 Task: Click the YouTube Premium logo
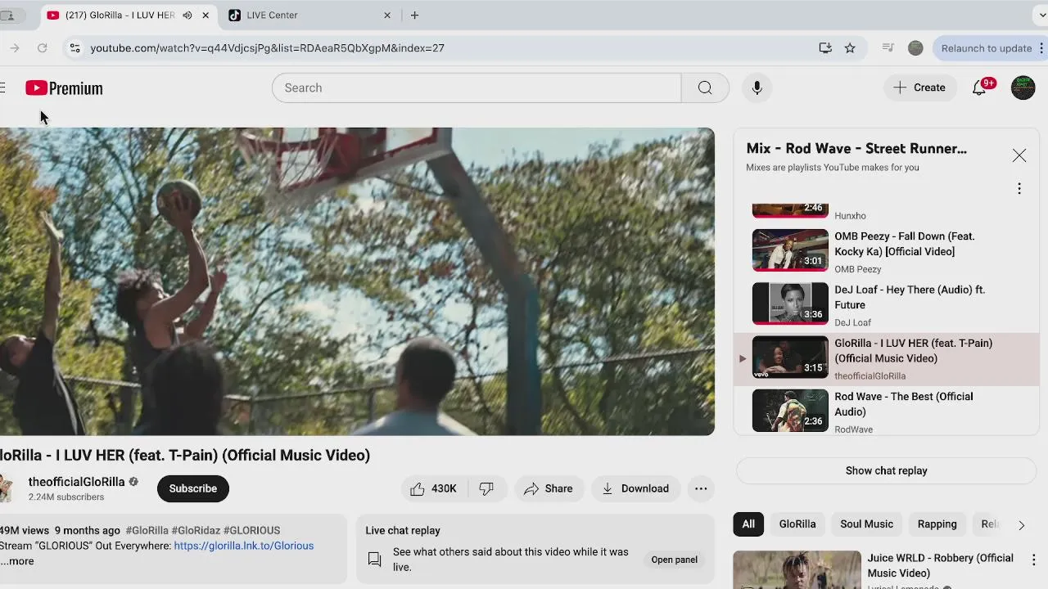[x=64, y=88]
